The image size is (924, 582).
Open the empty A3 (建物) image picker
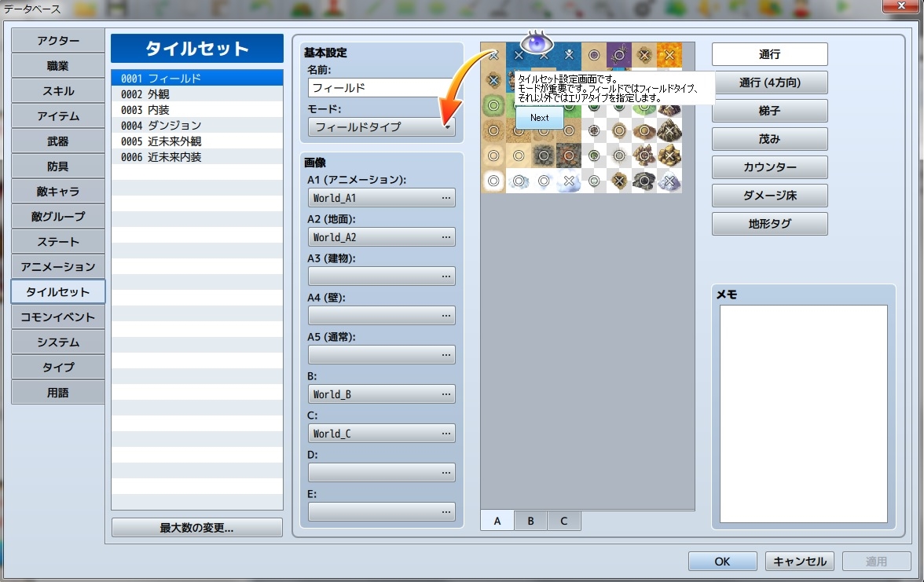tap(381, 276)
